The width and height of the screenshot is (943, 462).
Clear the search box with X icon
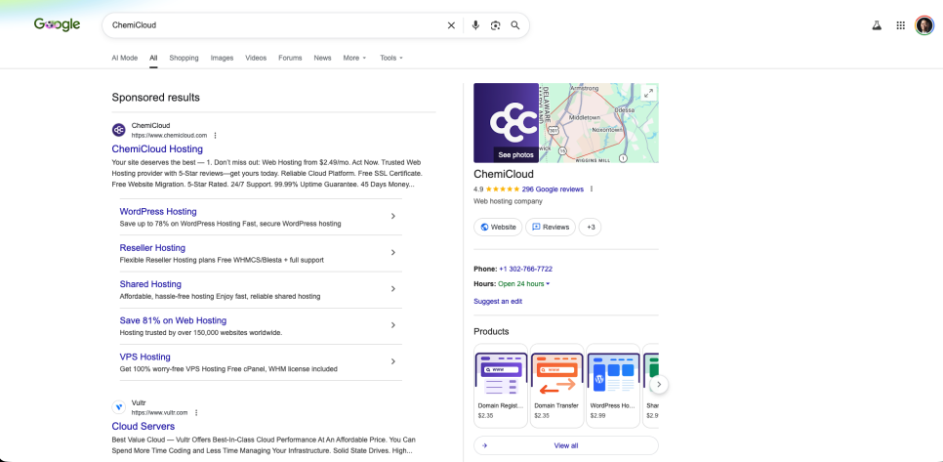451,25
